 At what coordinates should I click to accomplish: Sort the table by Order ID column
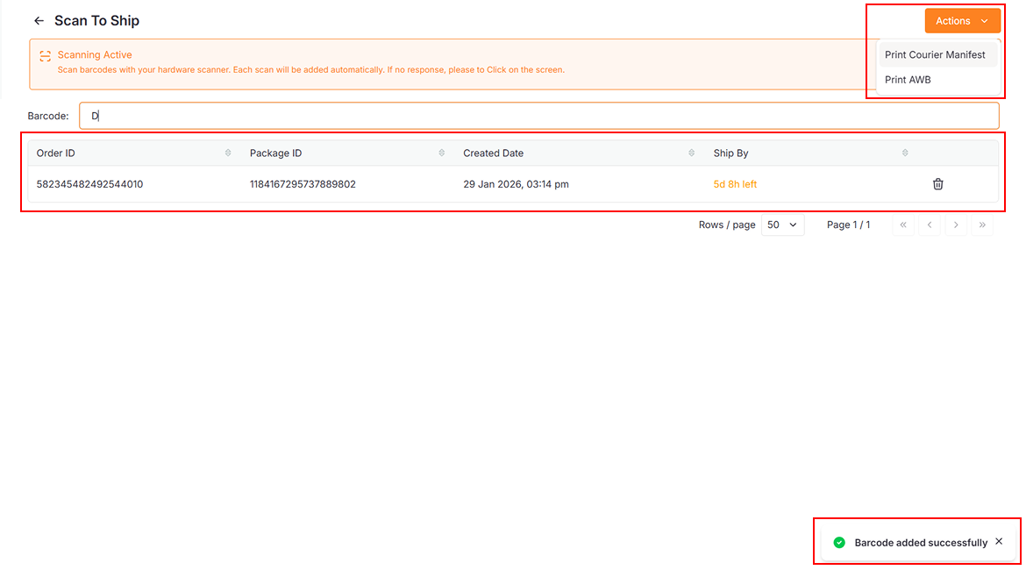tap(228, 153)
